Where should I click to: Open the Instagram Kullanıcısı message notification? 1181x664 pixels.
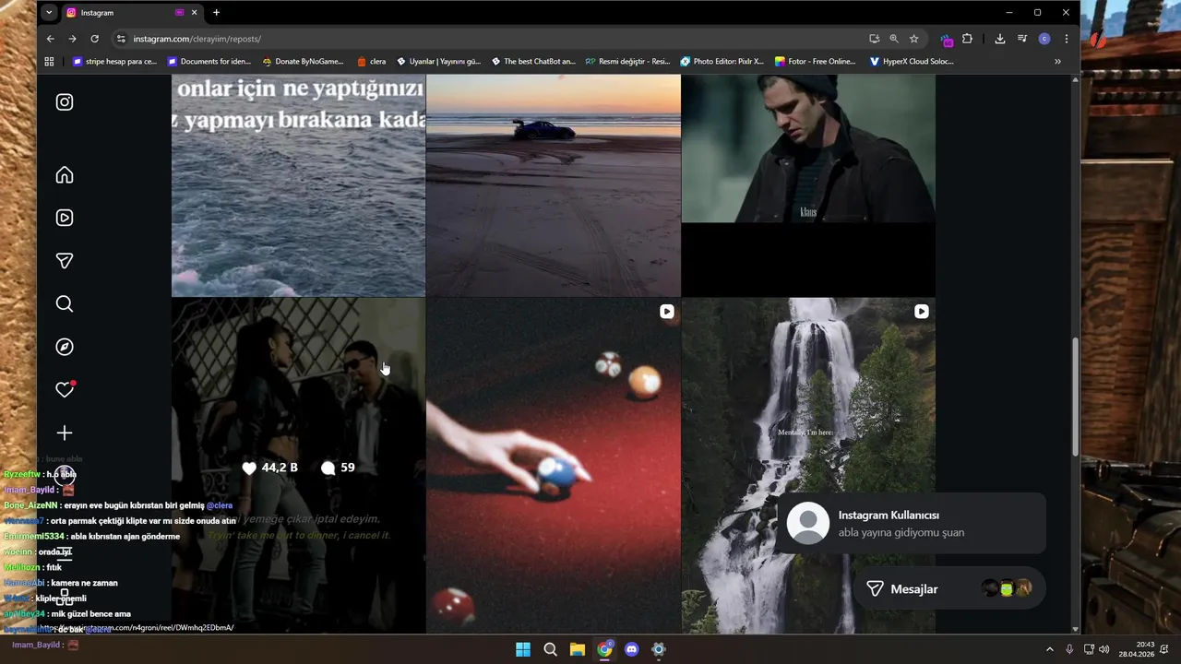[x=911, y=524]
